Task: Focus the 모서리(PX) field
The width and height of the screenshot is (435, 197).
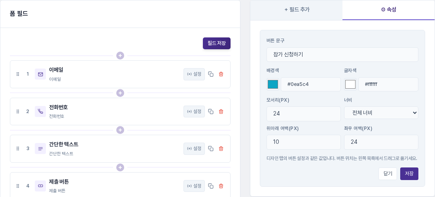Action: [303, 114]
